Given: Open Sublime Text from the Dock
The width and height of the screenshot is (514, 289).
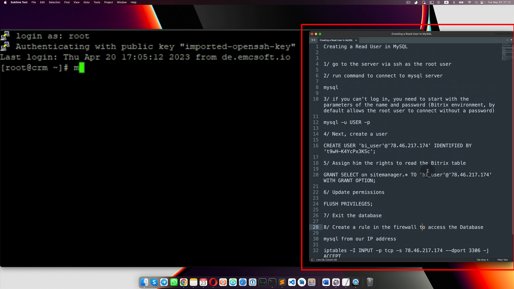Looking at the screenshot, I should tap(282, 282).
